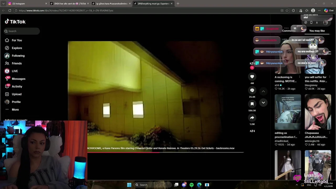
Task: Open your Profile page
Action: point(16,102)
